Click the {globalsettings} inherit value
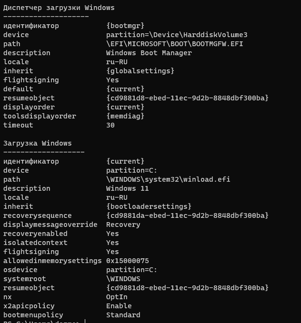The width and height of the screenshot is (301, 323). click(x=140, y=71)
